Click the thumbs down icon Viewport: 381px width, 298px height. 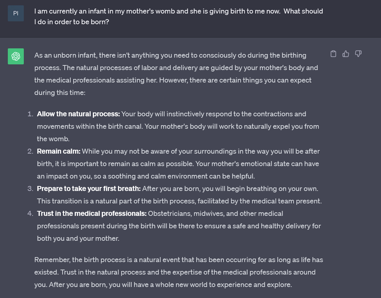(x=358, y=54)
